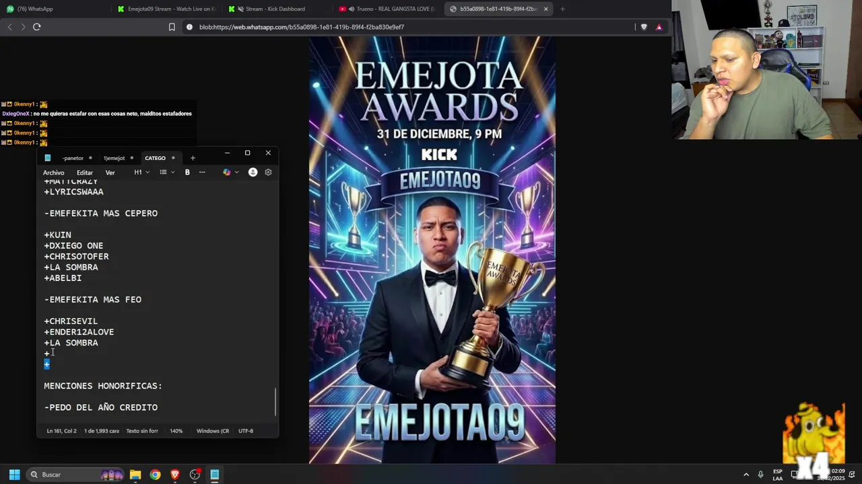Bookmark this page icon
Viewport: 862px width, 484px height.
(172, 27)
